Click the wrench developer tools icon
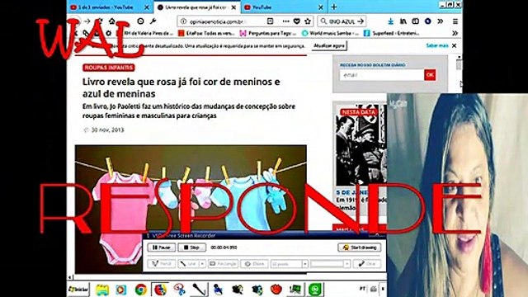Screen dimensions: 528x297 tap(153, 21)
